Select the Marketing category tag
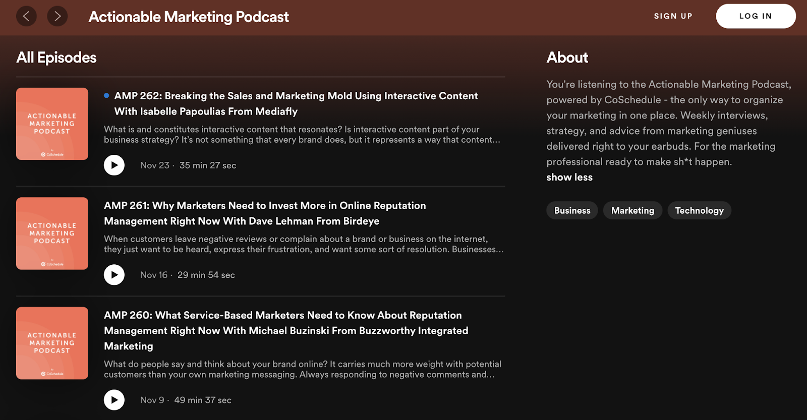Viewport: 807px width, 420px height. point(632,210)
